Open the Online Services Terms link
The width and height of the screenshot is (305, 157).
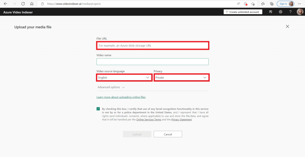point(149,120)
